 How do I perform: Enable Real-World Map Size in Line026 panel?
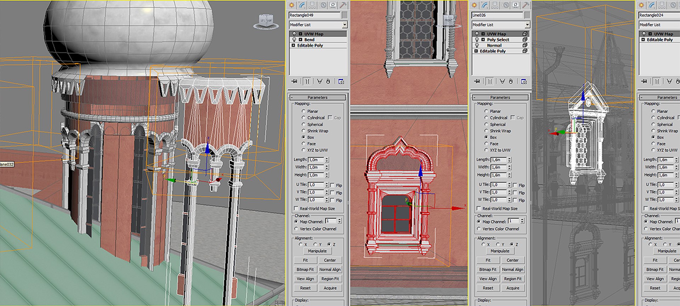tap(479, 208)
